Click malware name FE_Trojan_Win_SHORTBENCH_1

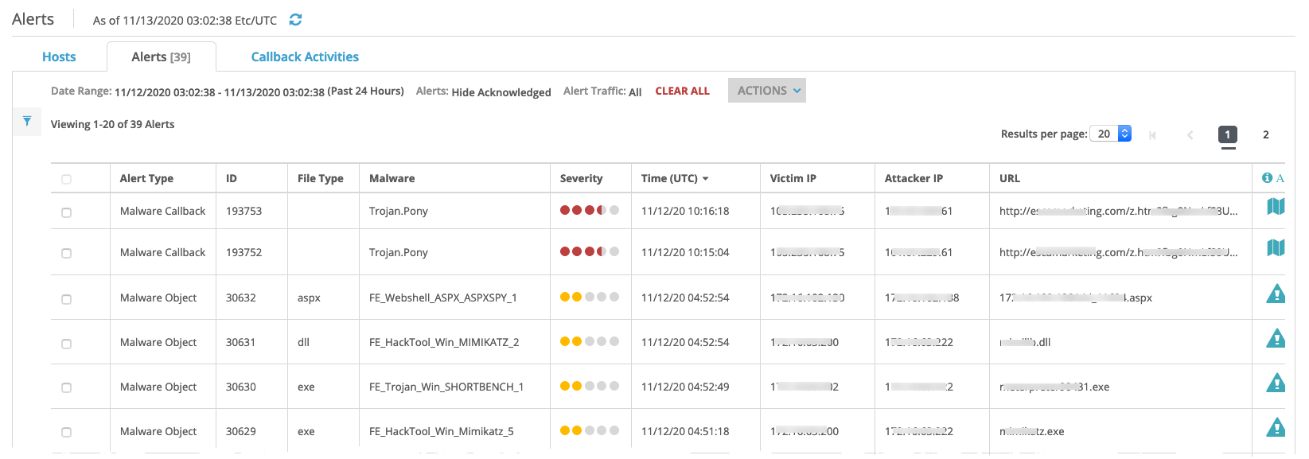[x=446, y=387]
